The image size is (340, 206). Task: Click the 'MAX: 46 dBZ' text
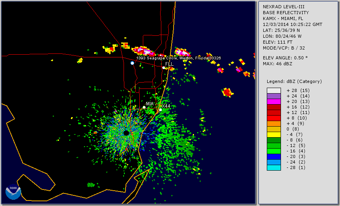click(277, 64)
